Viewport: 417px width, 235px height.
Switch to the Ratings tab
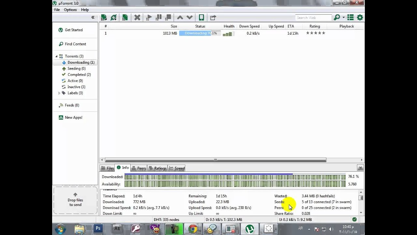pos(157,168)
